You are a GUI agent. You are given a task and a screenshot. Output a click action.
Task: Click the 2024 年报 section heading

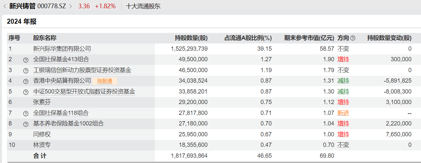tap(22, 22)
